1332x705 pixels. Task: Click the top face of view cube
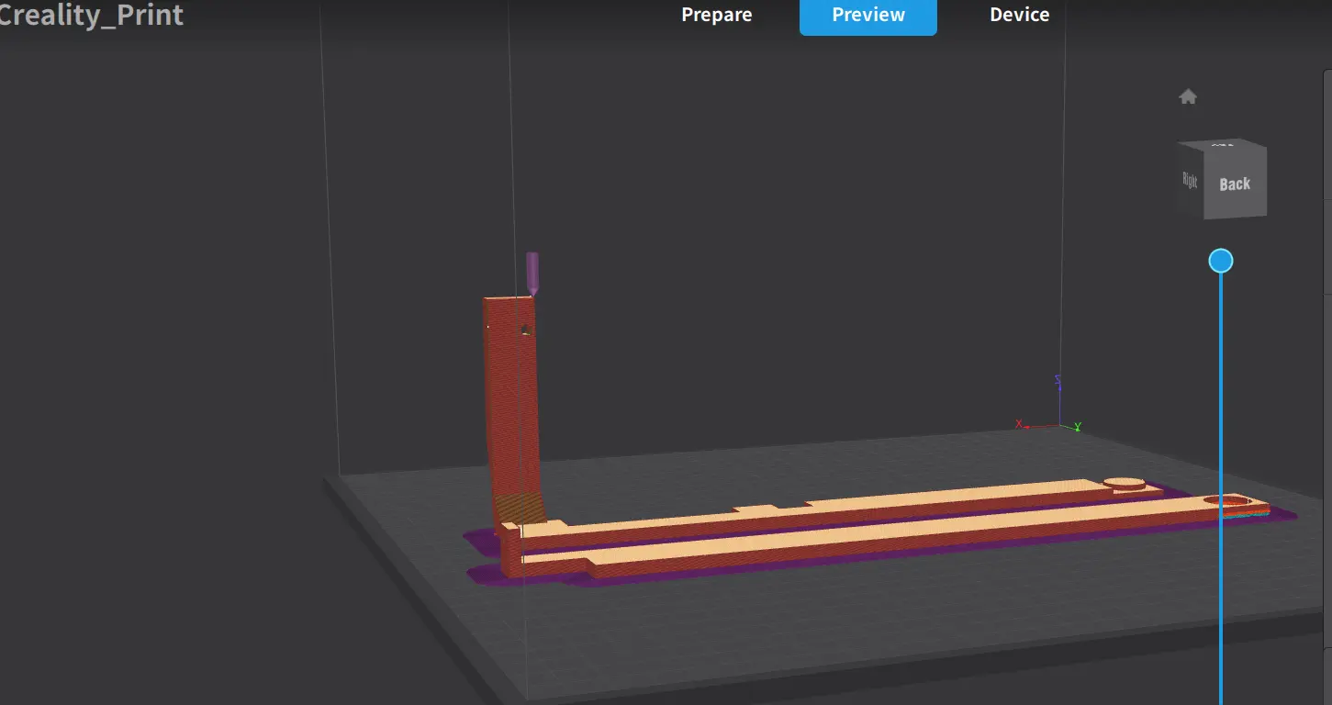coord(1222,145)
